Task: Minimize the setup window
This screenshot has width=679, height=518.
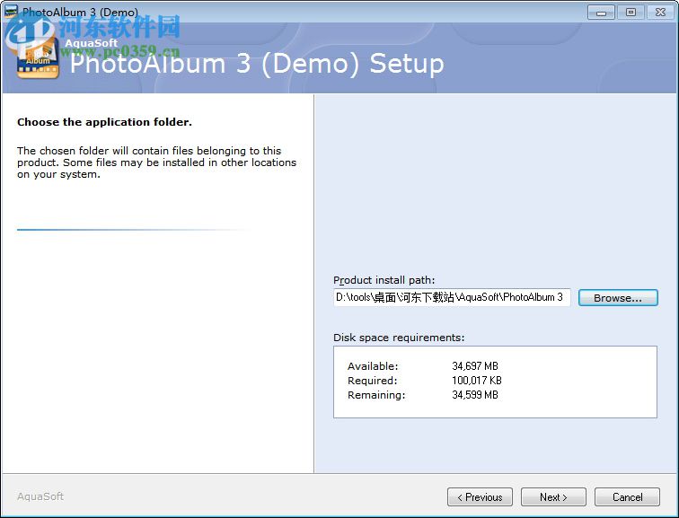Action: 601,13
